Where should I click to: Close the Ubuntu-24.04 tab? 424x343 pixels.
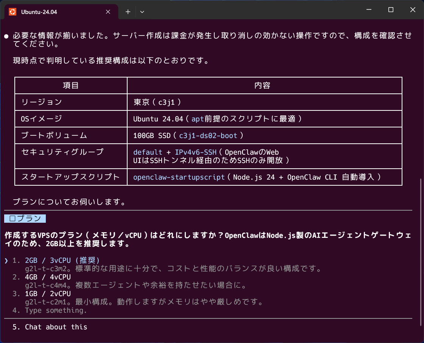pyautogui.click(x=108, y=12)
